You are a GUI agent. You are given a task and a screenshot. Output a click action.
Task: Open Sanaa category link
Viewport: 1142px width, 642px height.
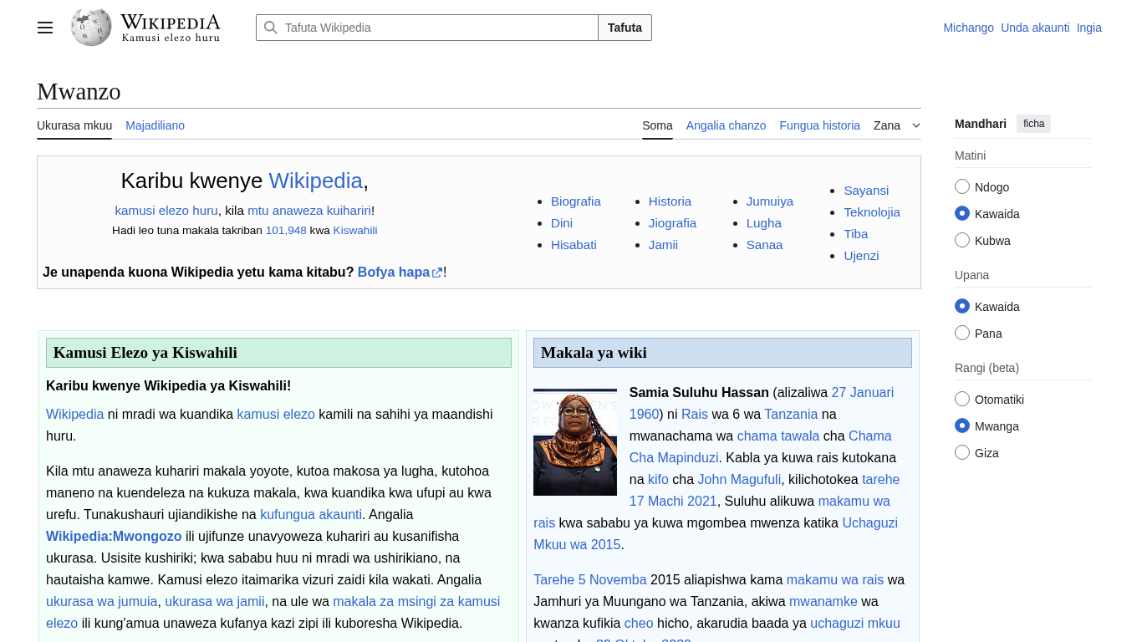(765, 245)
